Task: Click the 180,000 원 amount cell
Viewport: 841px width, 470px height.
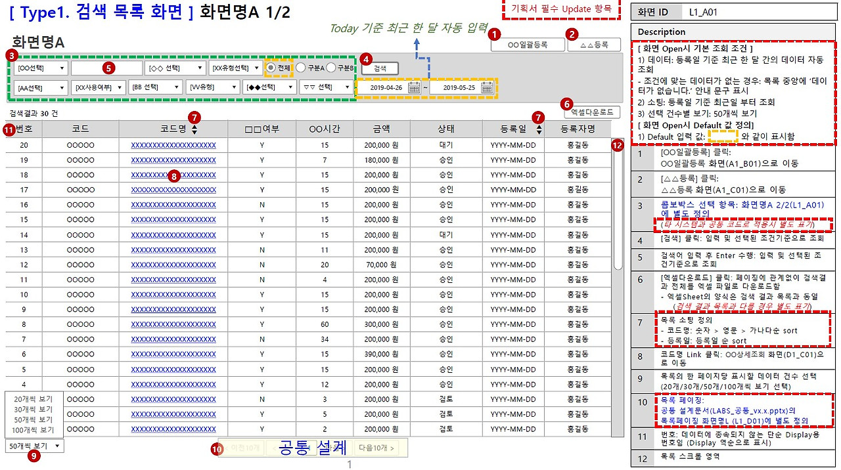Action: click(x=382, y=160)
